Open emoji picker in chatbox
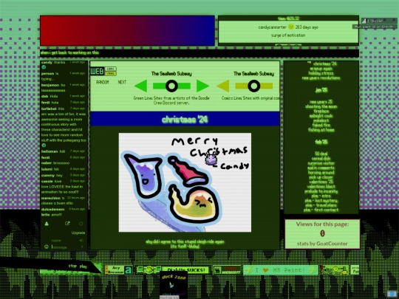Image resolution: width=399 pixels, height=299 pixels. point(47,247)
